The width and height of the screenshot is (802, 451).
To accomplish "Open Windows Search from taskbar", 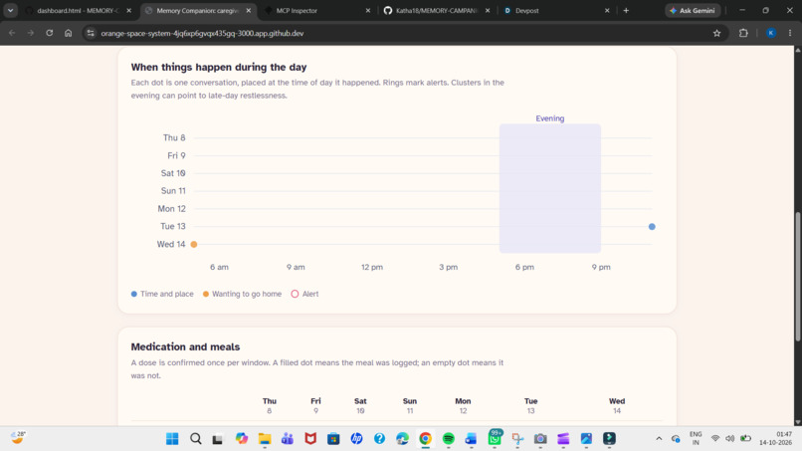I will [195, 439].
